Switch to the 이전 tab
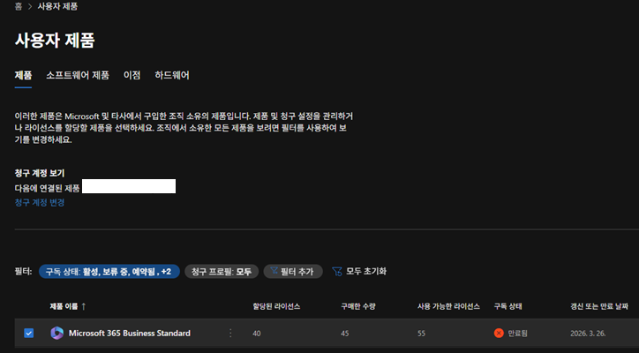This screenshot has width=639, height=353. [132, 75]
